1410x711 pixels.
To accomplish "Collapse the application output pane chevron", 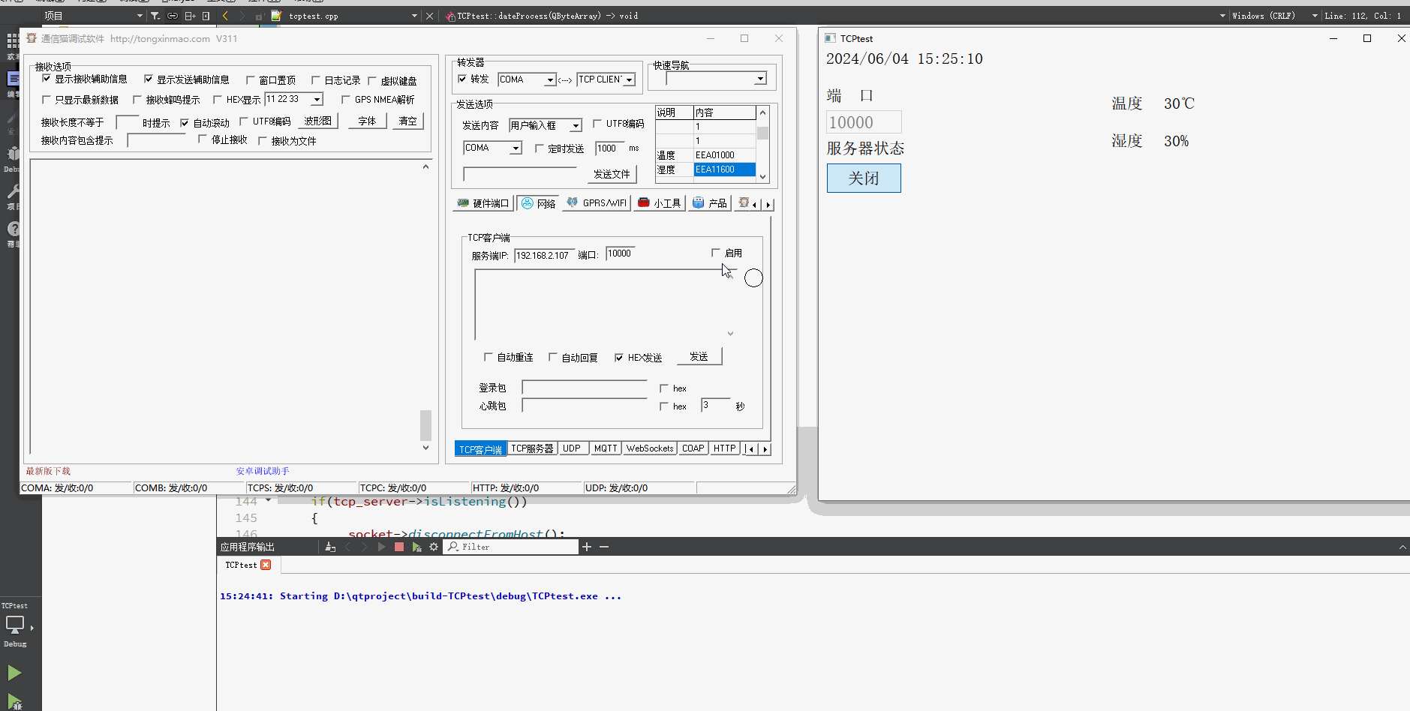I will [x=1402, y=547].
